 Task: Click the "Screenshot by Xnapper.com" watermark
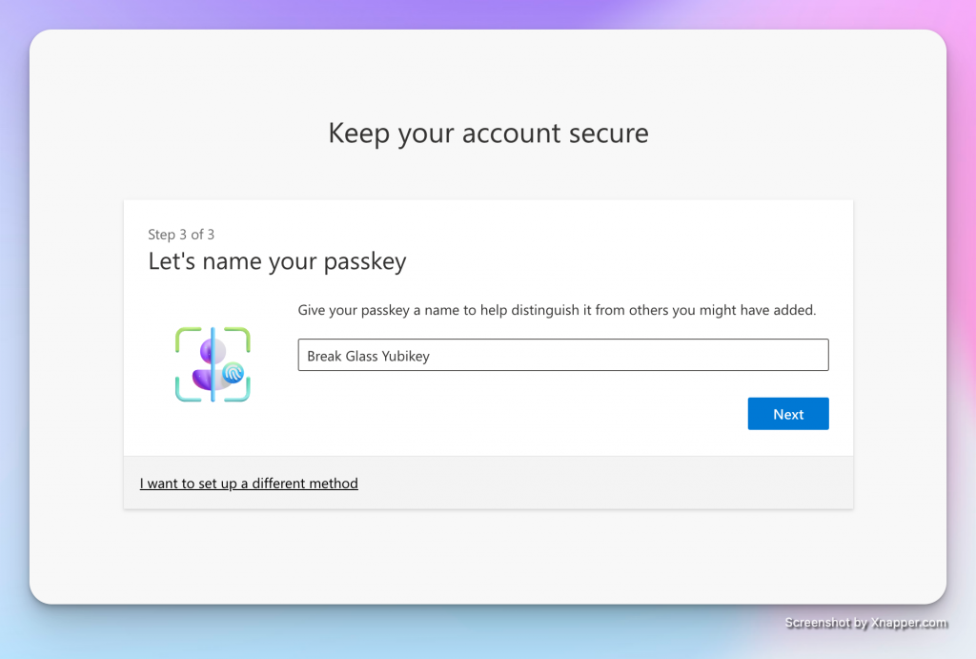tap(865, 623)
